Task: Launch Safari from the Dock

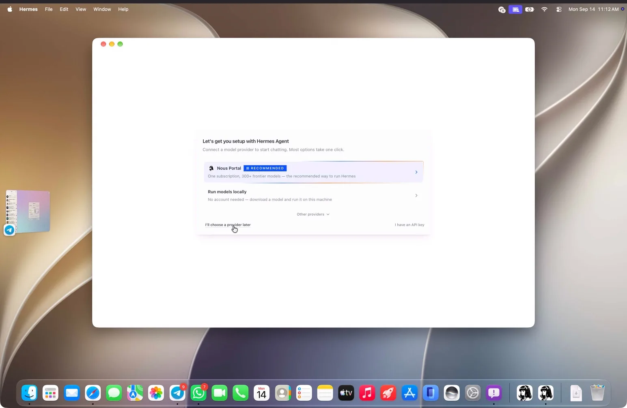Action: tap(93, 393)
